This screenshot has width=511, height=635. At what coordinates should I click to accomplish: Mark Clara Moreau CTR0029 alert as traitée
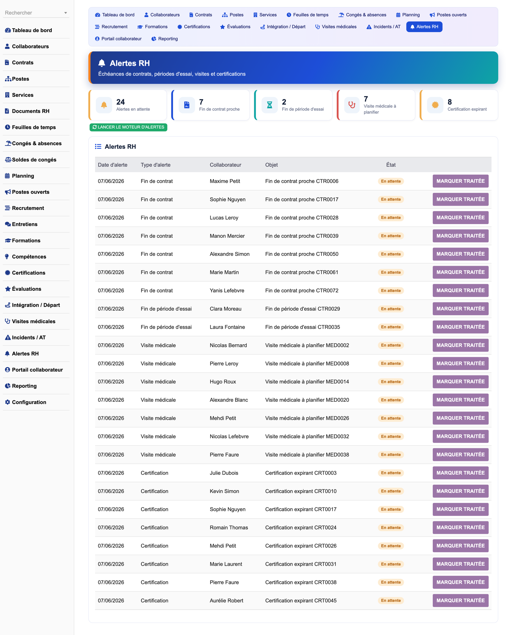(460, 309)
